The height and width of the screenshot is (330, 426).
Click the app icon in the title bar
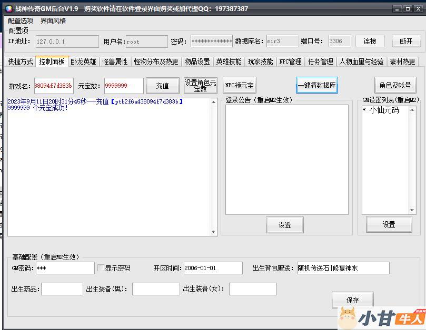[x=7, y=8]
